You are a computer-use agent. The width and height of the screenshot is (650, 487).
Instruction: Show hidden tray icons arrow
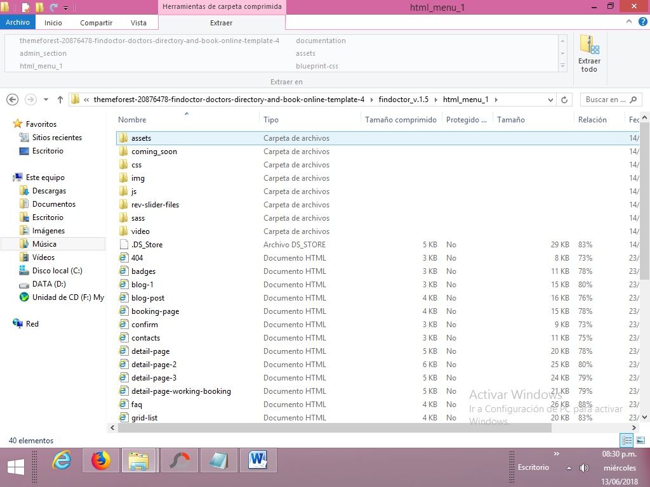(x=569, y=469)
